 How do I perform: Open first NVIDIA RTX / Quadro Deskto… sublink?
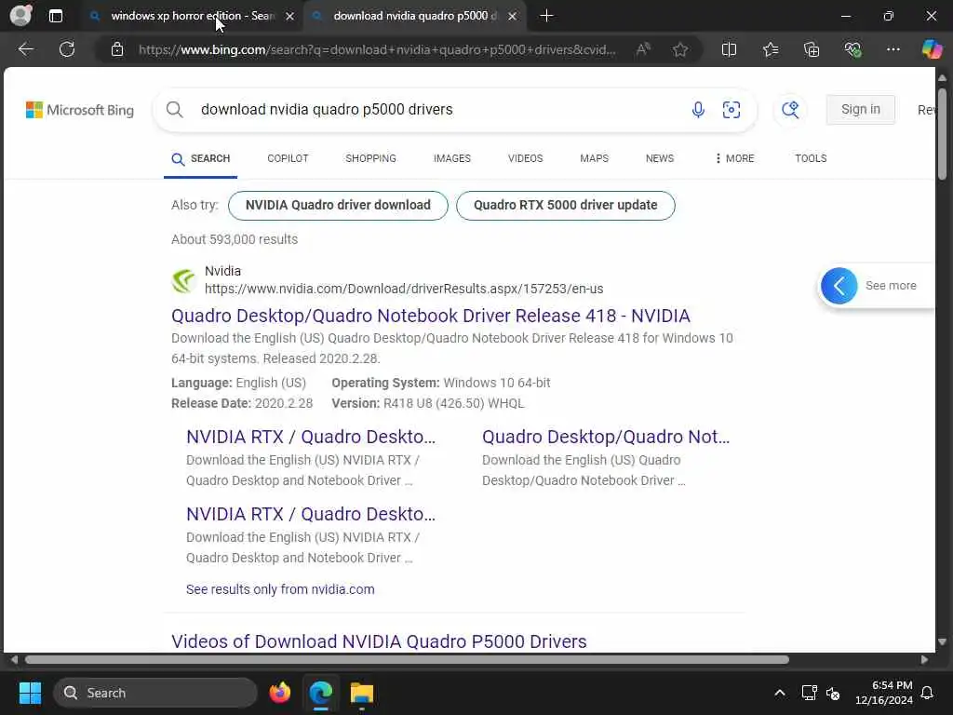point(311,438)
